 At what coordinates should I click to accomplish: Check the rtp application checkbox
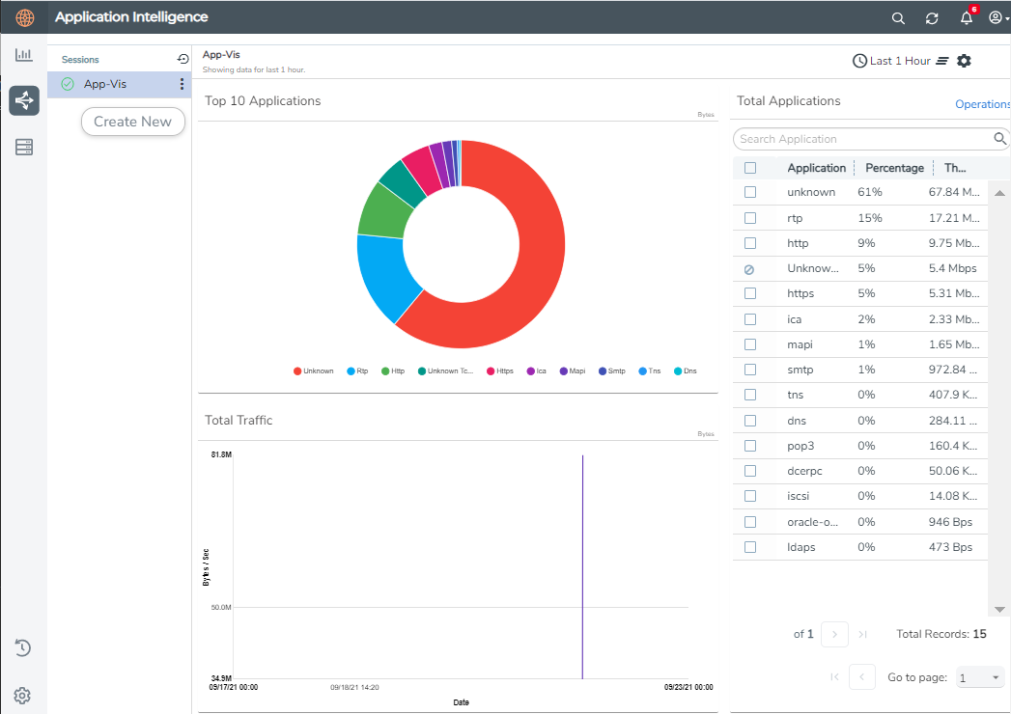click(750, 218)
